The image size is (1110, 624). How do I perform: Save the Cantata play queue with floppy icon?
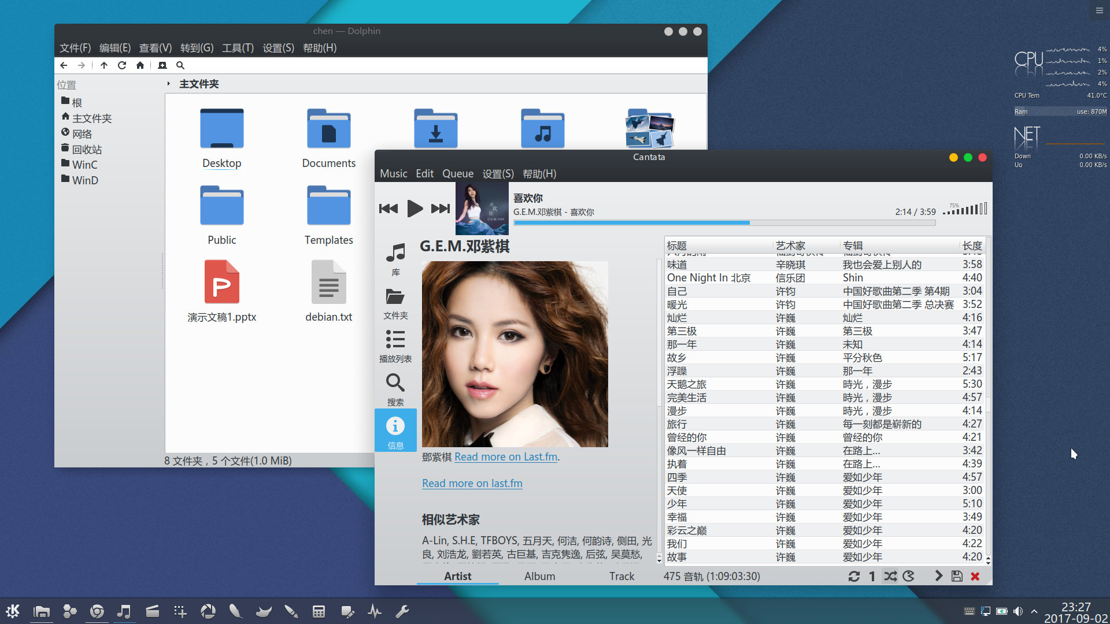(957, 576)
